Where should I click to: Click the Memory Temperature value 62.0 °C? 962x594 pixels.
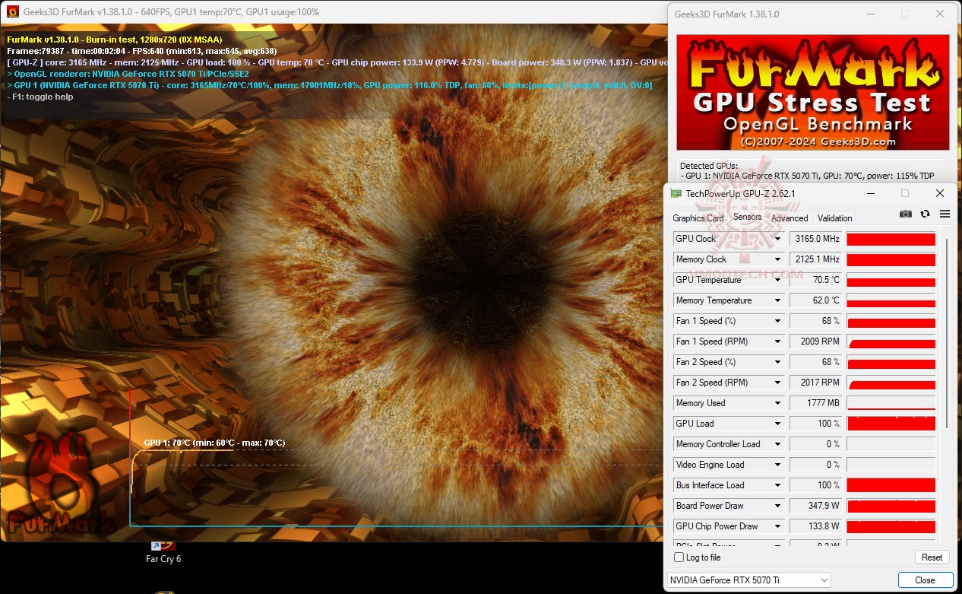pos(816,300)
